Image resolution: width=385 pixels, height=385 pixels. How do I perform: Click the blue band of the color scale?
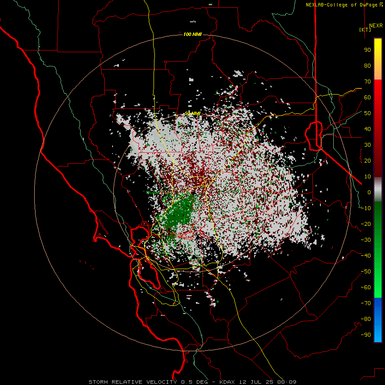378,320
